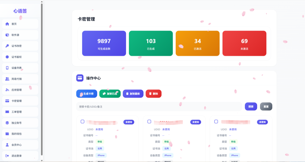Image resolution: width=305 pixels, height=162 pixels.
Task: Click the clipboard icon in 复制最新
Action: (127, 94)
